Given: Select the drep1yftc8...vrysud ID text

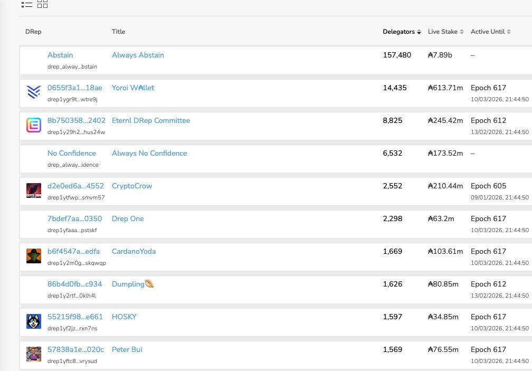Looking at the screenshot, I should coord(72,361).
